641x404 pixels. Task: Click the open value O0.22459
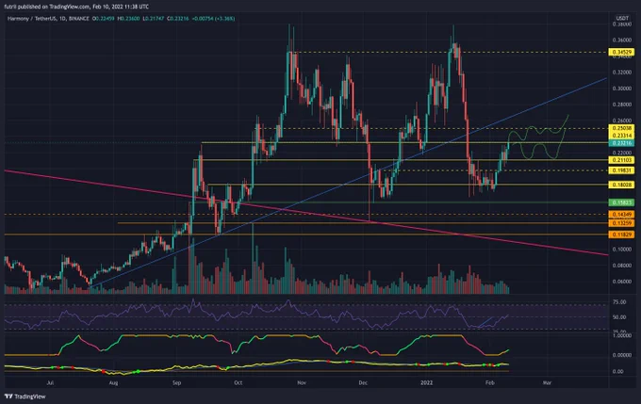104,19
